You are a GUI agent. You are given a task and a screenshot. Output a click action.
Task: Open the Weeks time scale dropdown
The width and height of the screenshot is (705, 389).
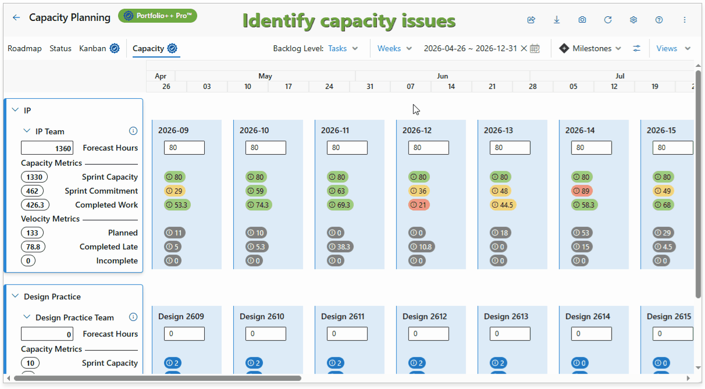pyautogui.click(x=395, y=48)
